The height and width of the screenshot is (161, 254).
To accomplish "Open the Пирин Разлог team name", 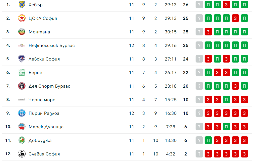I will pos(44,113).
